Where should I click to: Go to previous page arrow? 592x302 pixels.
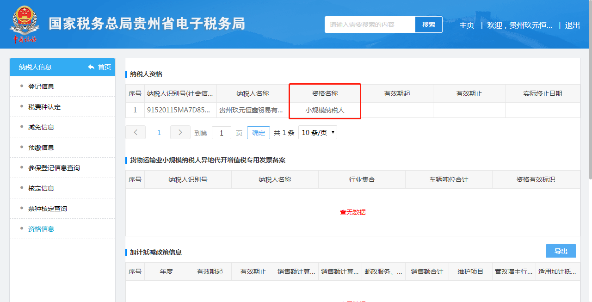[136, 132]
